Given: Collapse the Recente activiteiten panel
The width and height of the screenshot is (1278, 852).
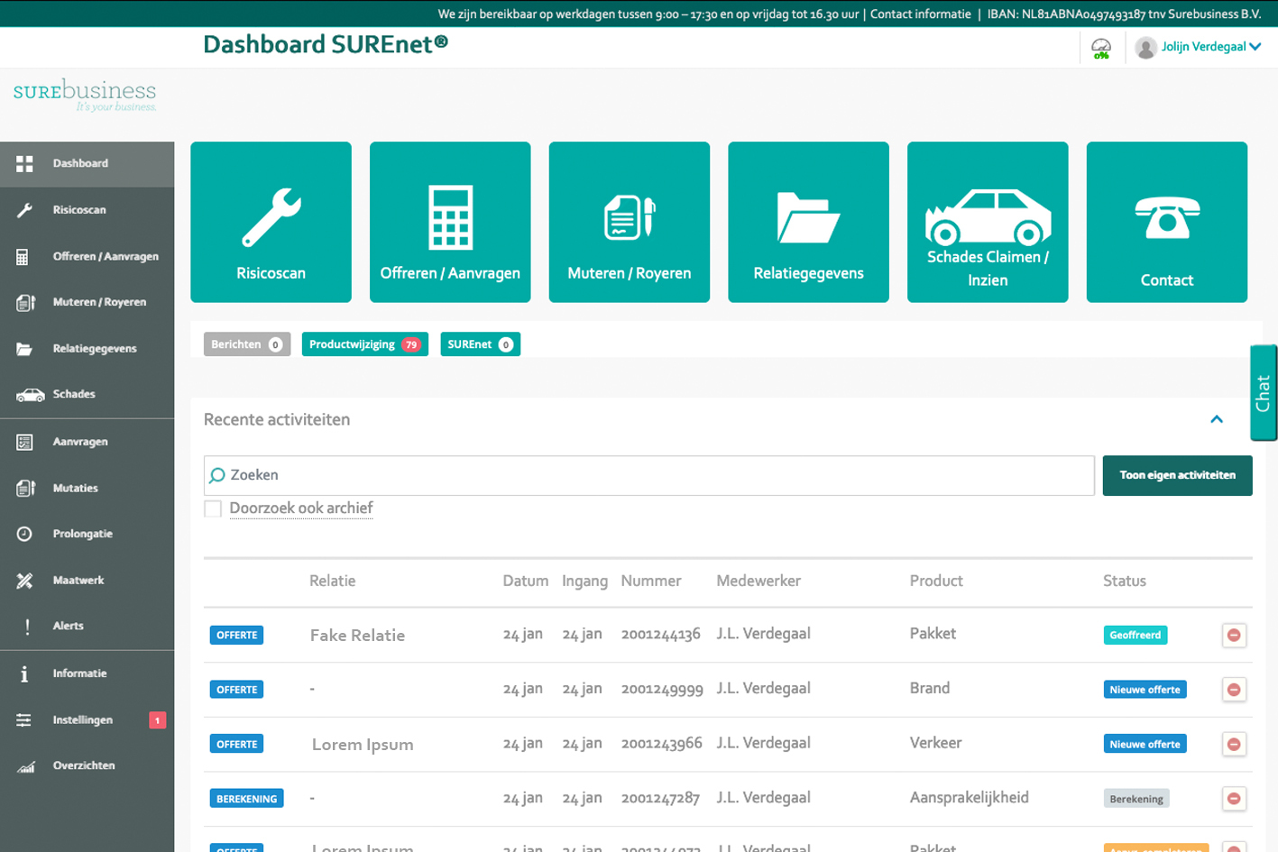Looking at the screenshot, I should point(1217,419).
